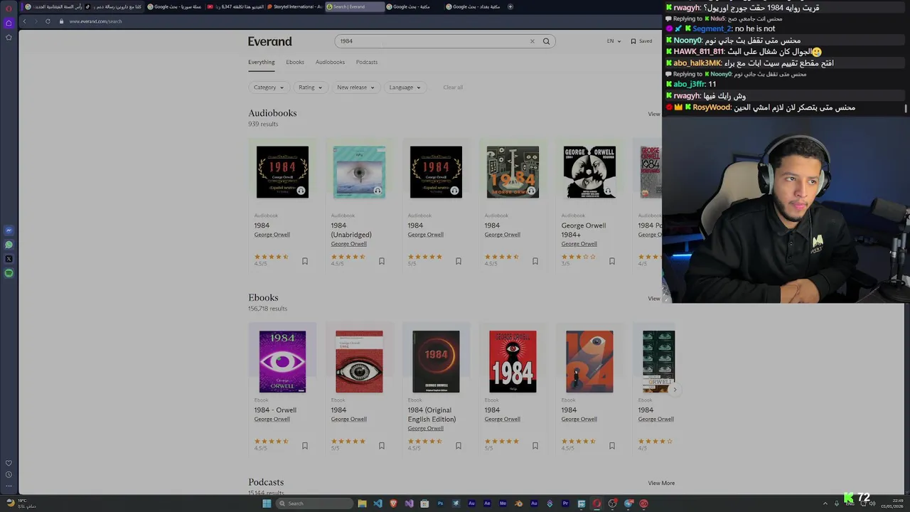Bookmark the 1984 (Original English Edition) ebook
This screenshot has height=512, width=910.
coord(459,446)
